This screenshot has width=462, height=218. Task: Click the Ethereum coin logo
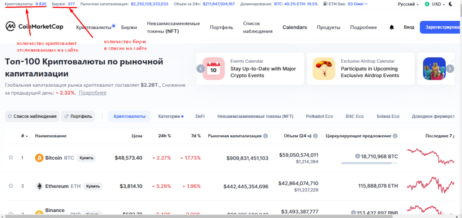coord(39,186)
